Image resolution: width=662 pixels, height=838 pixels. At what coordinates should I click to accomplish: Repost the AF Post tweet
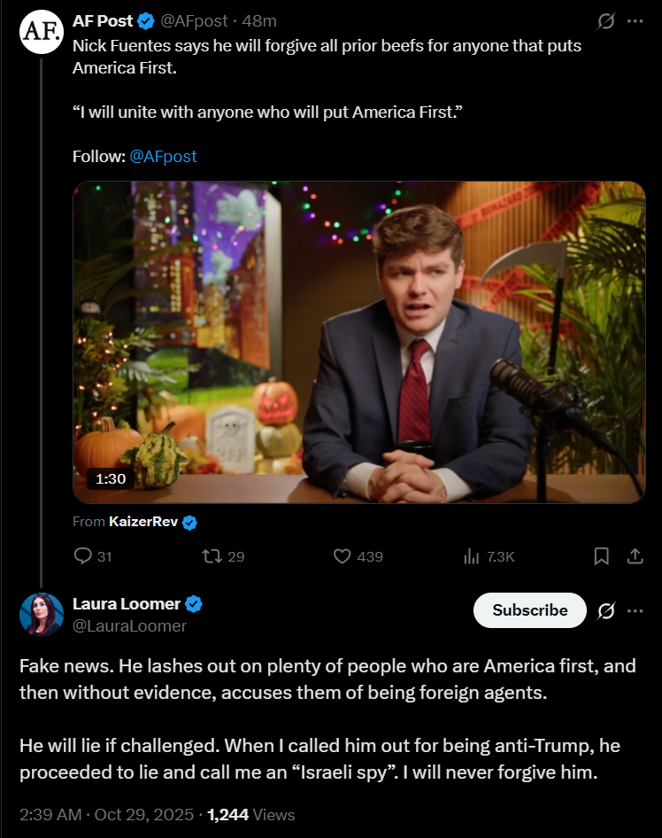click(212, 556)
